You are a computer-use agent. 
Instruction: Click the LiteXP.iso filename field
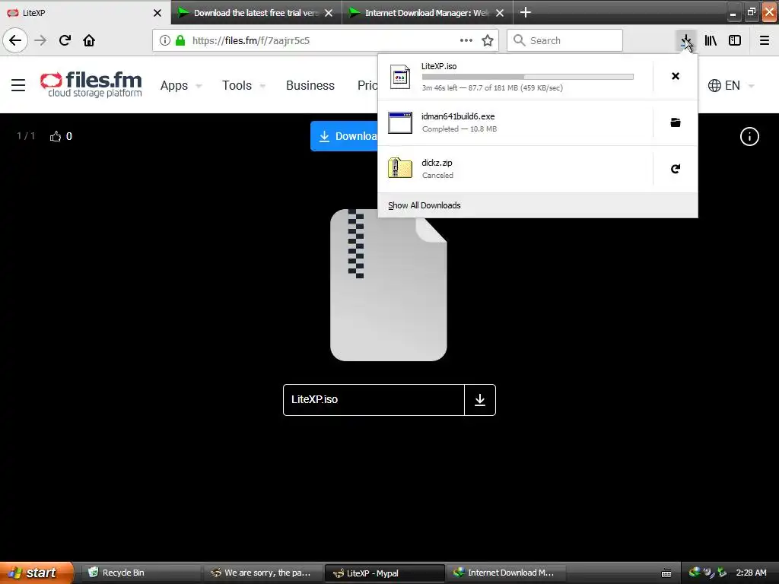[x=374, y=400]
